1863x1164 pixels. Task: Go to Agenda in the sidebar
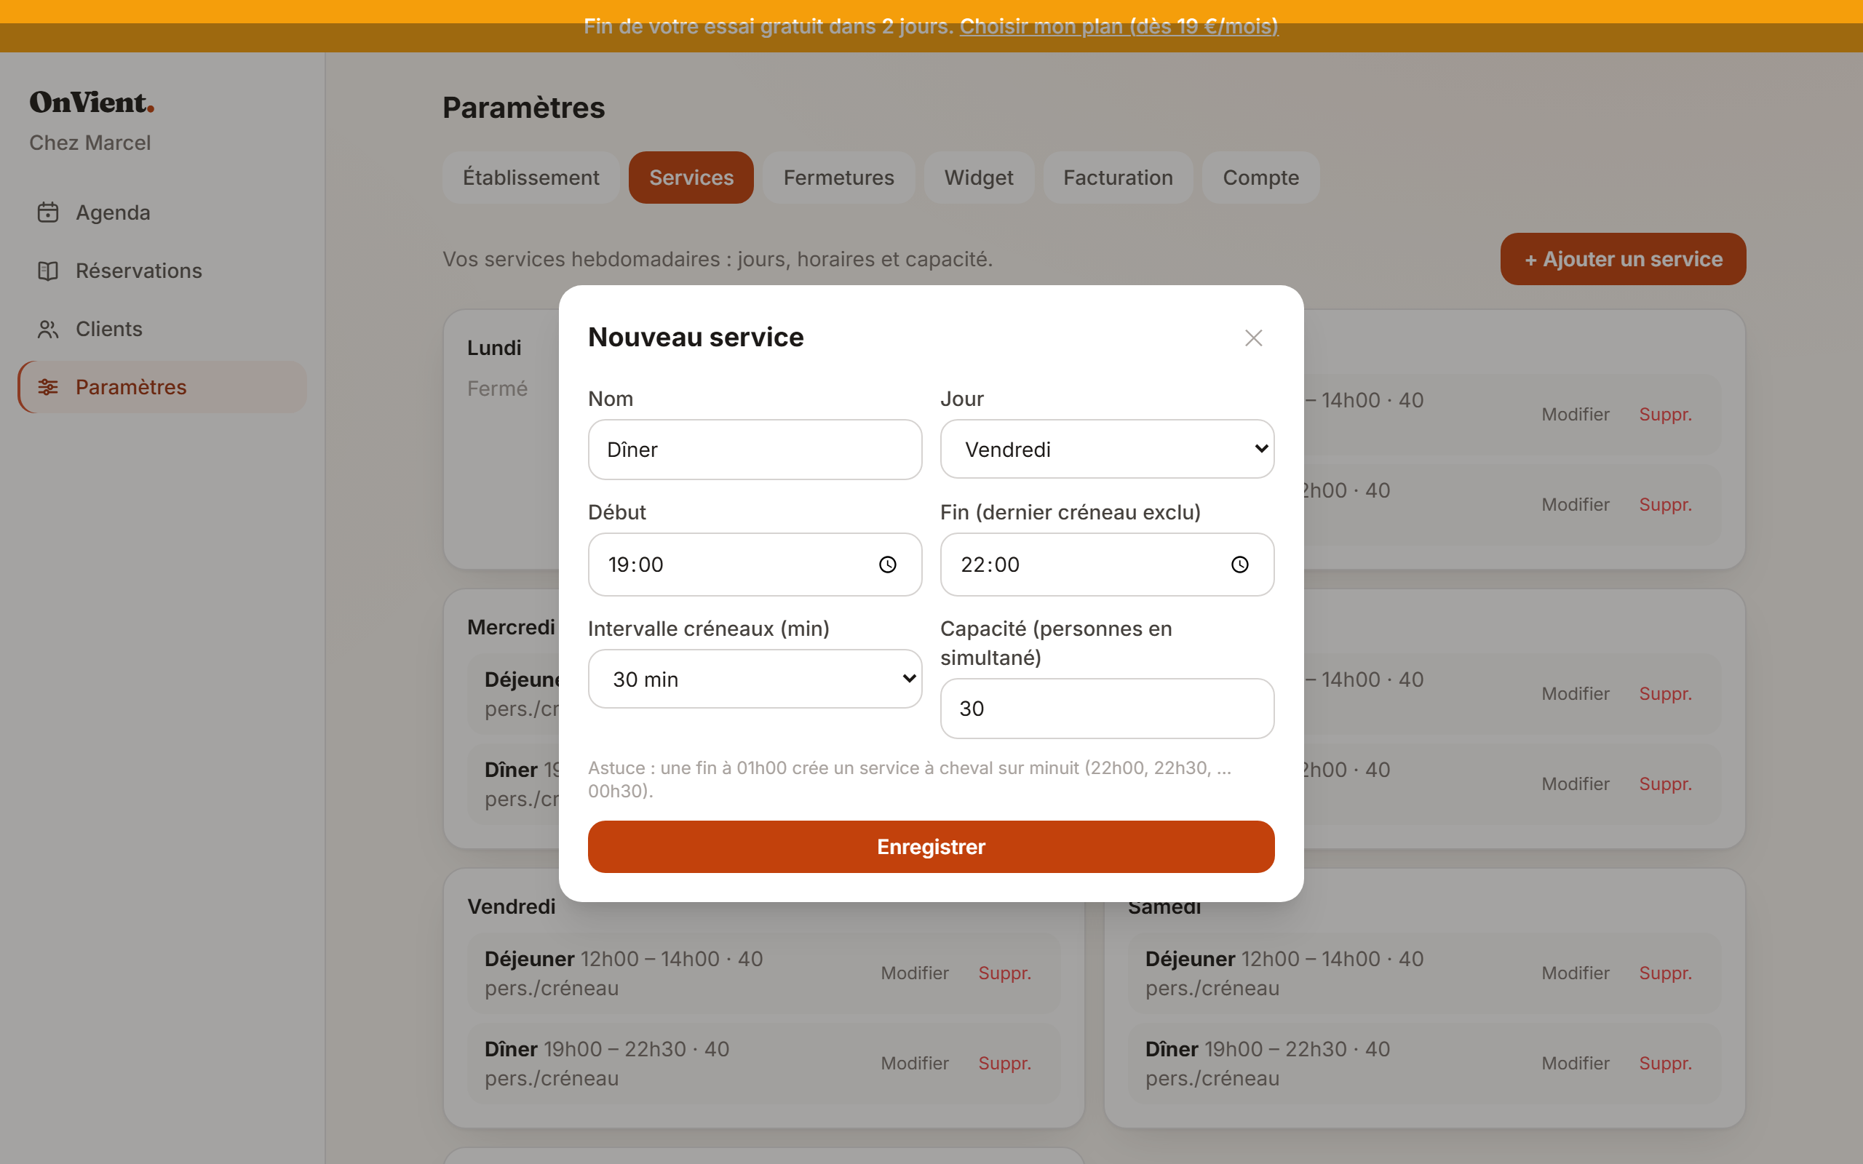(162, 212)
